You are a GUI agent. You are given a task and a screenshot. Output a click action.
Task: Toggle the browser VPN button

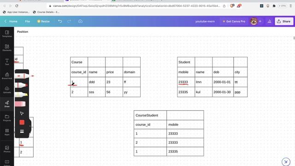click(283, 6)
